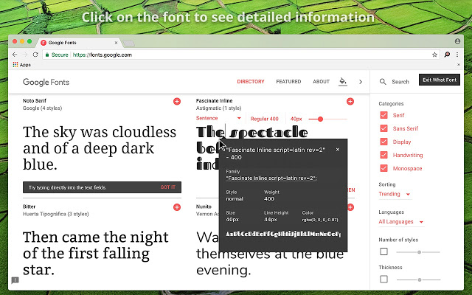The image size is (472, 295).
Task: Click the feedback icon at bottom left
Action: click(15, 280)
